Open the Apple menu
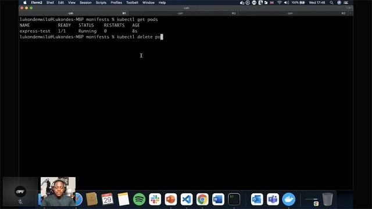Image resolution: width=372 pixels, height=209 pixels. (25, 2)
